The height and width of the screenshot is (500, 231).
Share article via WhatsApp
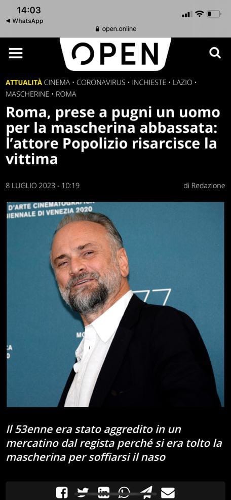click(x=125, y=493)
